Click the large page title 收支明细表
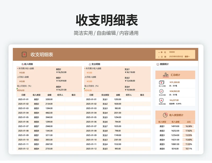 107,20
